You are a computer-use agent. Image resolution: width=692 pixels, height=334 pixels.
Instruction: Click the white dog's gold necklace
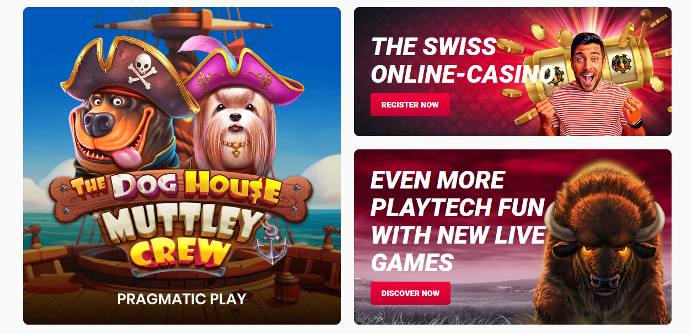(x=234, y=146)
